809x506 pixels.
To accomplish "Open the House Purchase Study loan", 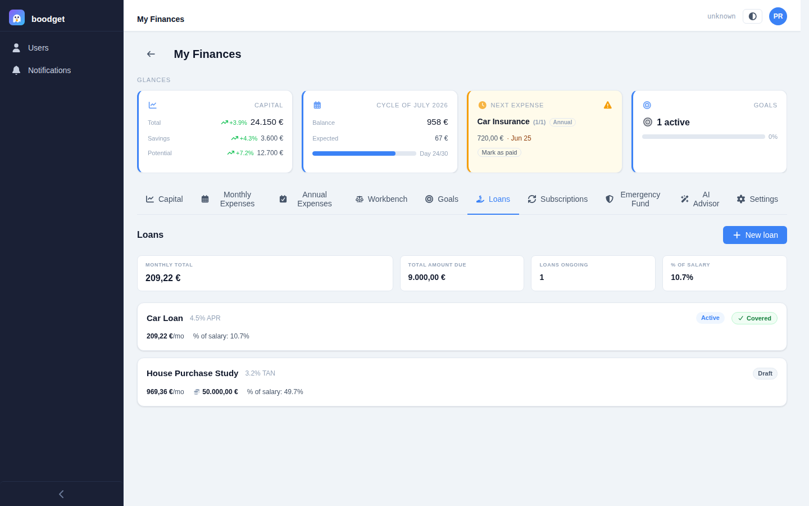I will (462, 382).
